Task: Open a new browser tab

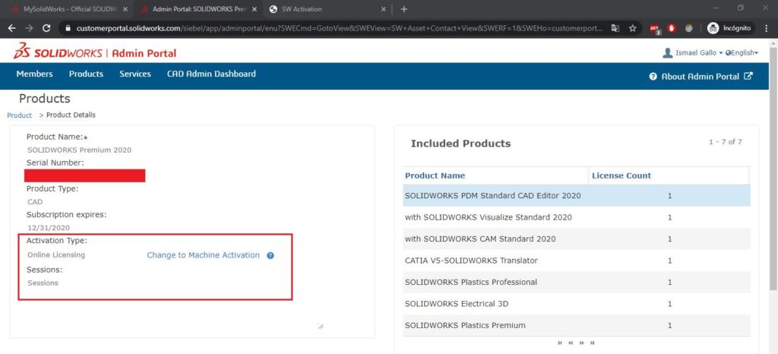Action: click(x=404, y=9)
